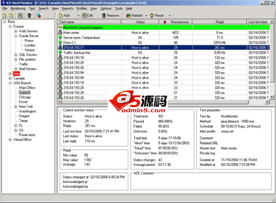Open the Monitoring menu
Screen dimensions: 276x203
pos(18,8)
